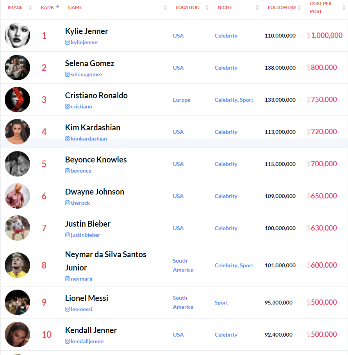Click Instagram icon next to leomessi

coord(67,309)
